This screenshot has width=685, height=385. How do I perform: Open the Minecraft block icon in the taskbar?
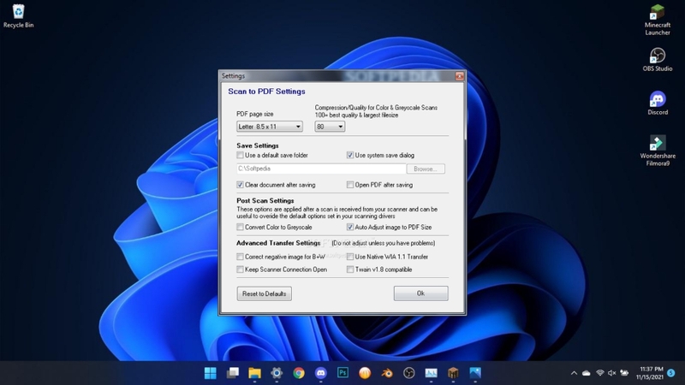(x=453, y=373)
